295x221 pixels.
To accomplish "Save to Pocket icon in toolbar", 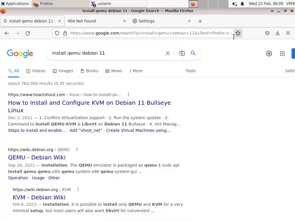I will click(x=267, y=33).
